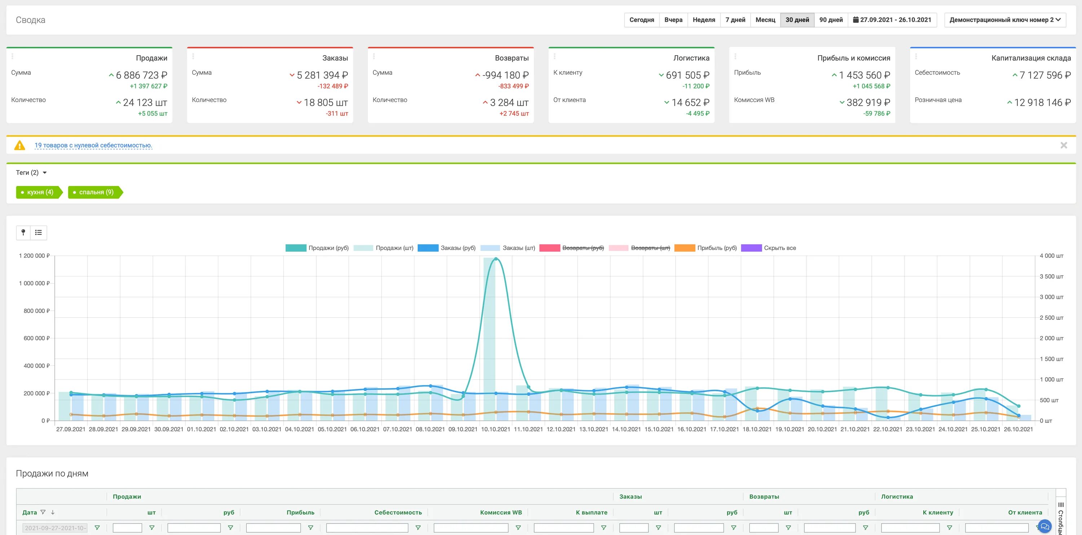Sort by the Себестоимость column header
This screenshot has height=535, width=1082.
398,512
